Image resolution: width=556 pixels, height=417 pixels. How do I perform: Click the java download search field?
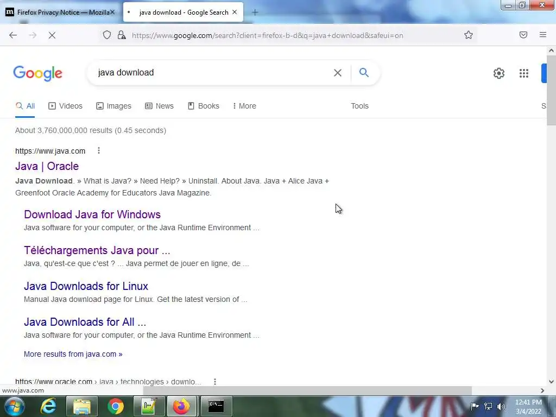coord(213,72)
